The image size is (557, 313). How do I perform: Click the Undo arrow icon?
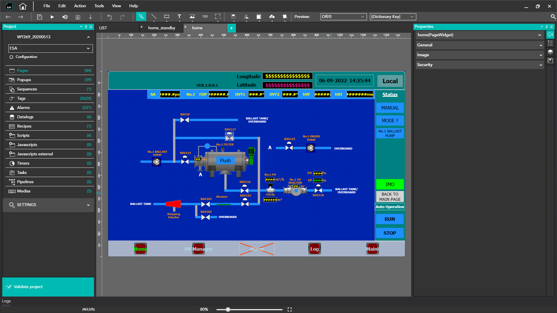tap(109, 17)
